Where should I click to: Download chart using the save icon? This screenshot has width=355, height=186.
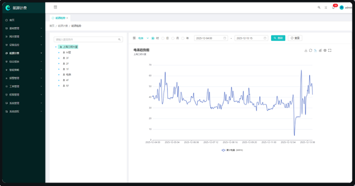pyautogui.click(x=306, y=50)
